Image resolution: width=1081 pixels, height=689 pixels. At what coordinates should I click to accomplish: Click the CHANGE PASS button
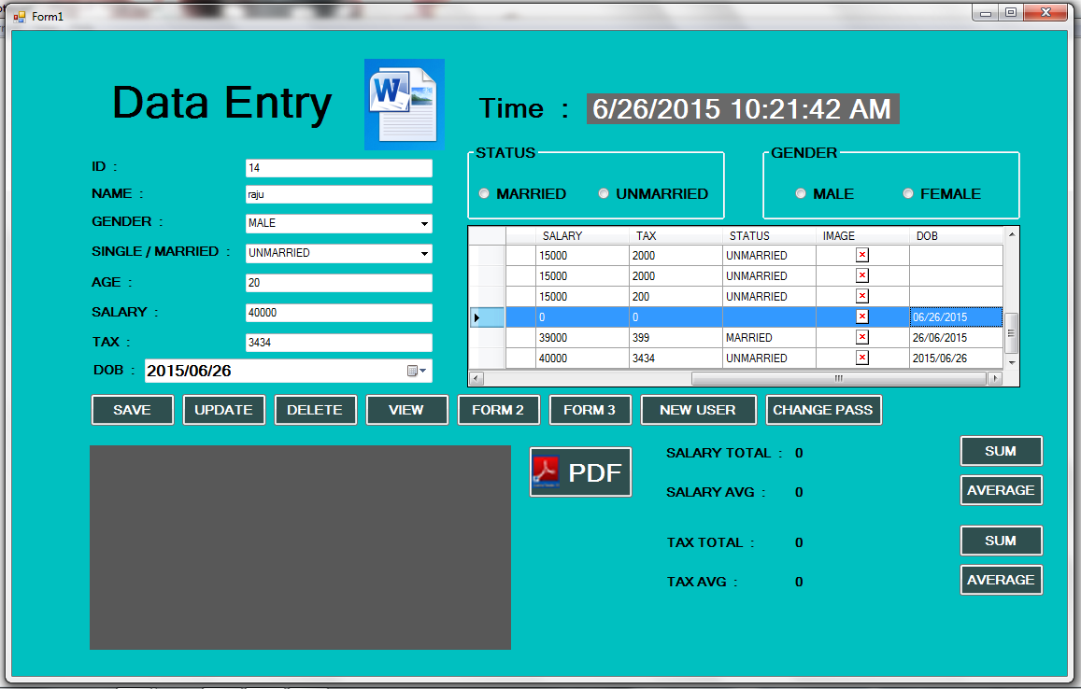click(x=823, y=409)
